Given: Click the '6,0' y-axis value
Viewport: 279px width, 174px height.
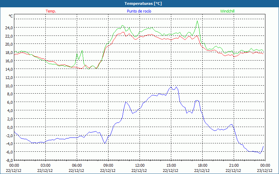Looking at the screenshot, I should click(x=10, y=102).
